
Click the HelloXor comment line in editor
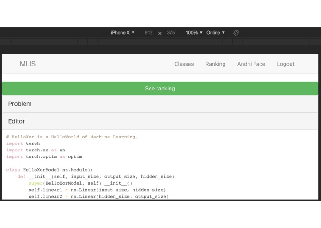tap(72, 137)
